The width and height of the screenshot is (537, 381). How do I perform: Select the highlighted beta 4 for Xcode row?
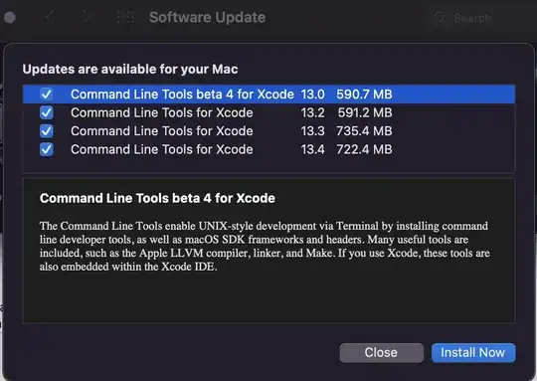pos(268,95)
